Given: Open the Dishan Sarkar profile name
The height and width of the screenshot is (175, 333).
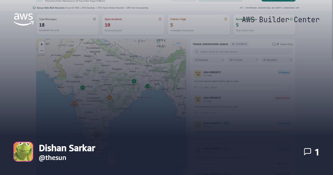Looking at the screenshot, I should [x=67, y=148].
